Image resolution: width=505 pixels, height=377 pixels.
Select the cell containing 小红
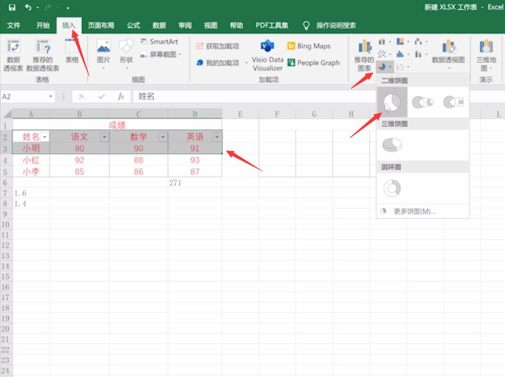(x=31, y=160)
